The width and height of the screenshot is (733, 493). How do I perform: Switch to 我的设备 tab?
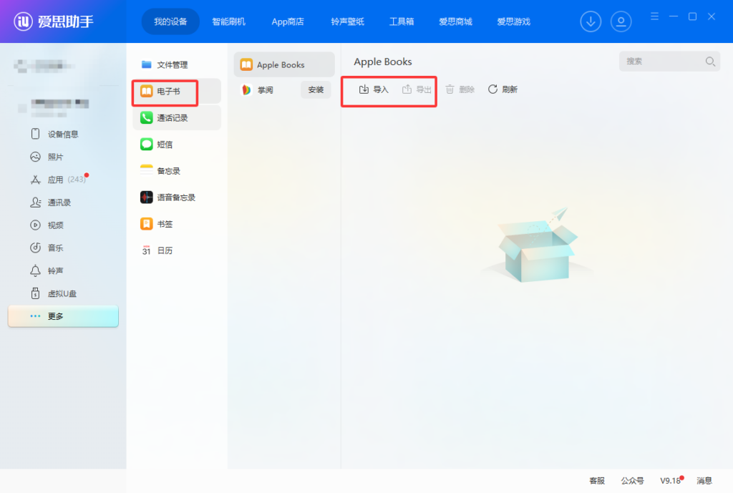pyautogui.click(x=170, y=21)
